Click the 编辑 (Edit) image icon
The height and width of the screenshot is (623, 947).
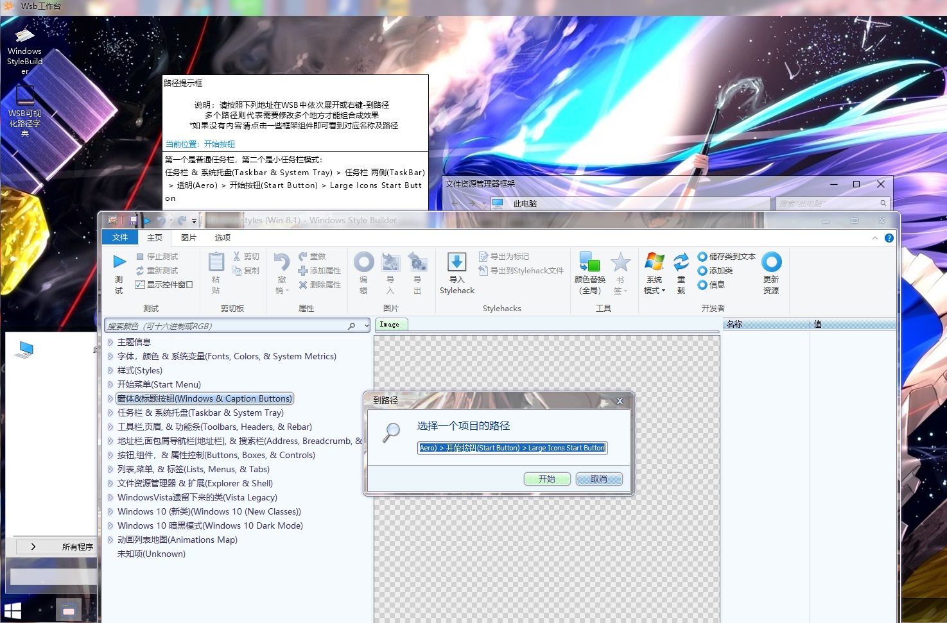(x=363, y=262)
